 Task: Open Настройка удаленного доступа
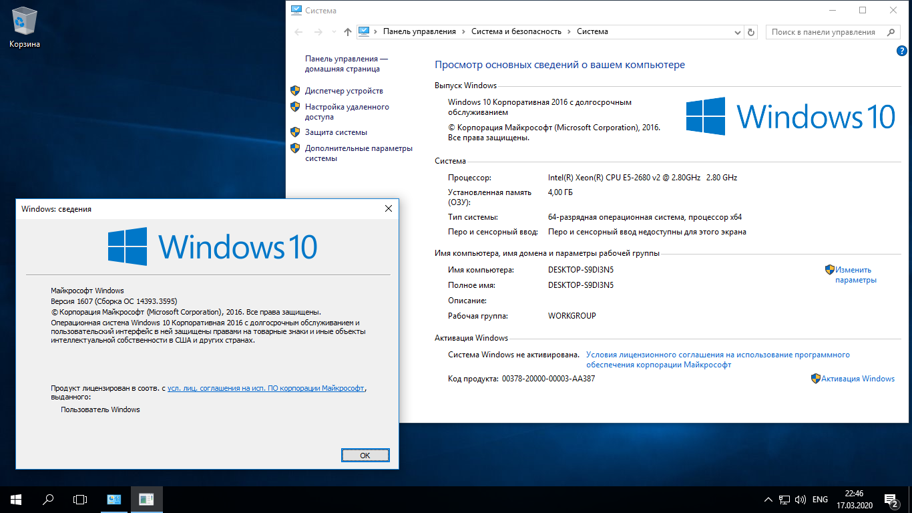(x=347, y=112)
